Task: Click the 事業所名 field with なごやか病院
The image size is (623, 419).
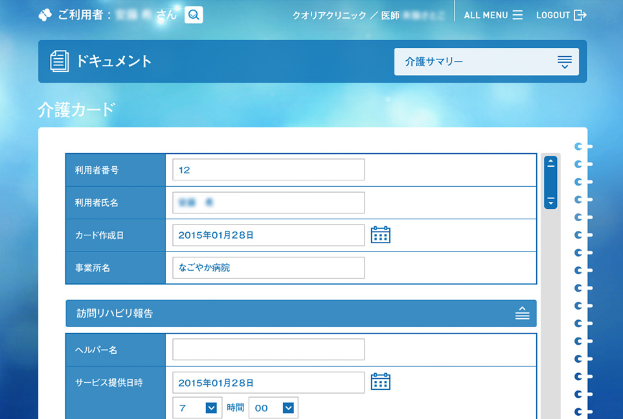Action: [268, 268]
